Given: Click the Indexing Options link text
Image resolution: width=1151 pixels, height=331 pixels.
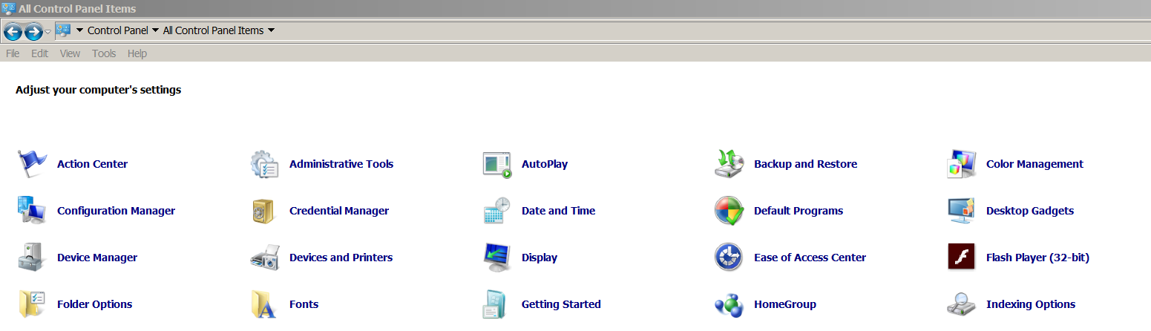Looking at the screenshot, I should pyautogui.click(x=1031, y=304).
